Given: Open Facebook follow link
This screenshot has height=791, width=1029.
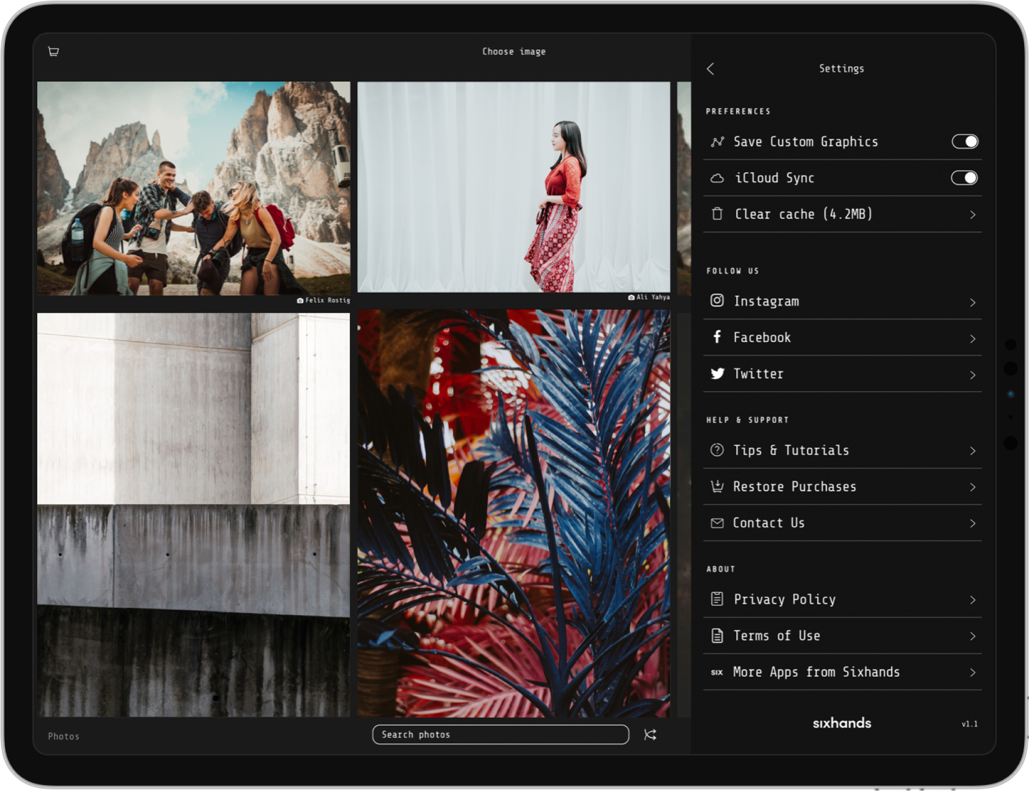Looking at the screenshot, I should (842, 338).
